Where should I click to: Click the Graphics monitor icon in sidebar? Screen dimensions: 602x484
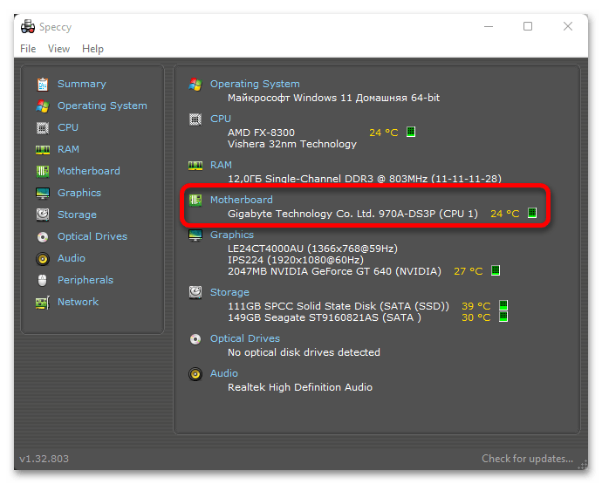tap(43, 193)
